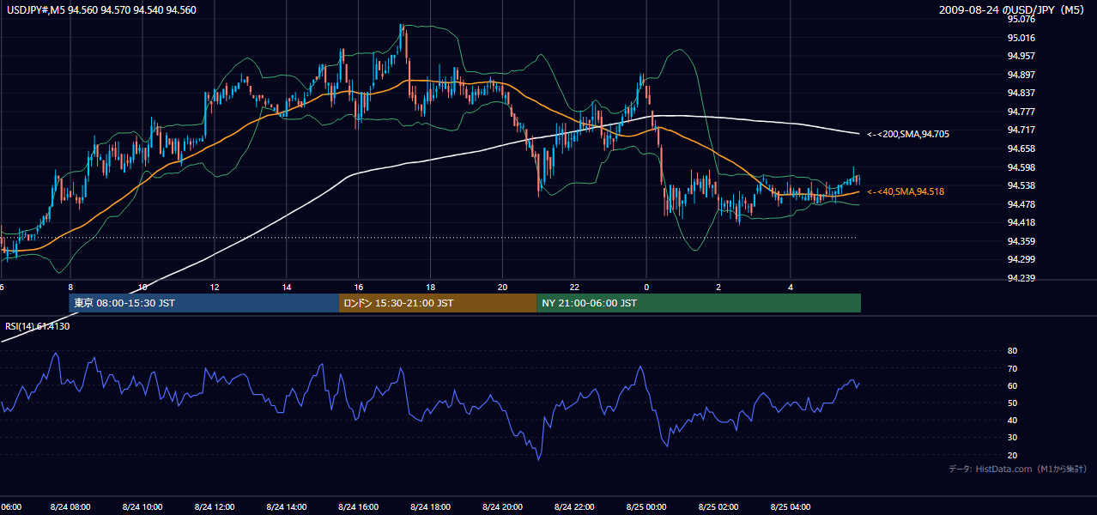This screenshot has height=515, width=1097.
Task: Click the RSI(14) 61.4130 indicator label
Action: pos(38,326)
